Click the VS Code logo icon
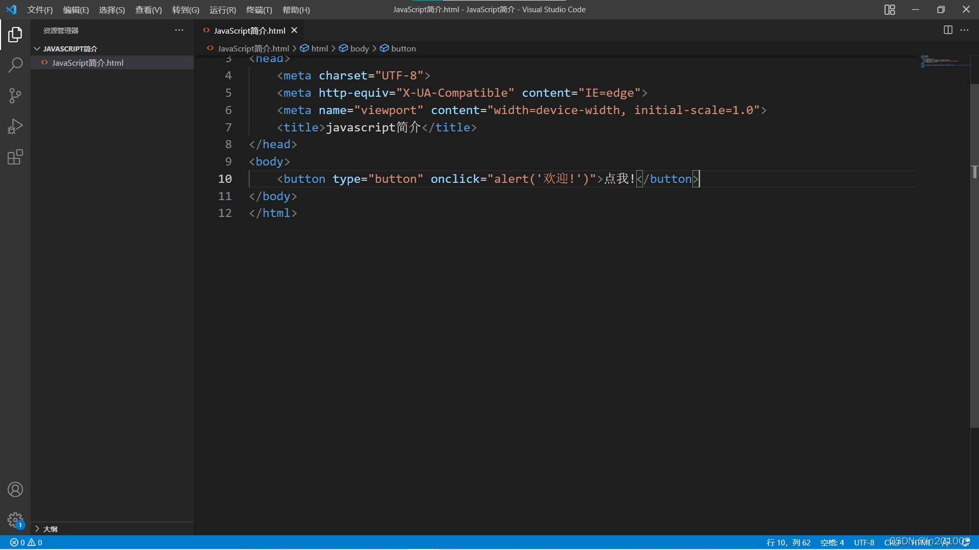The width and height of the screenshot is (979, 550). tap(11, 10)
